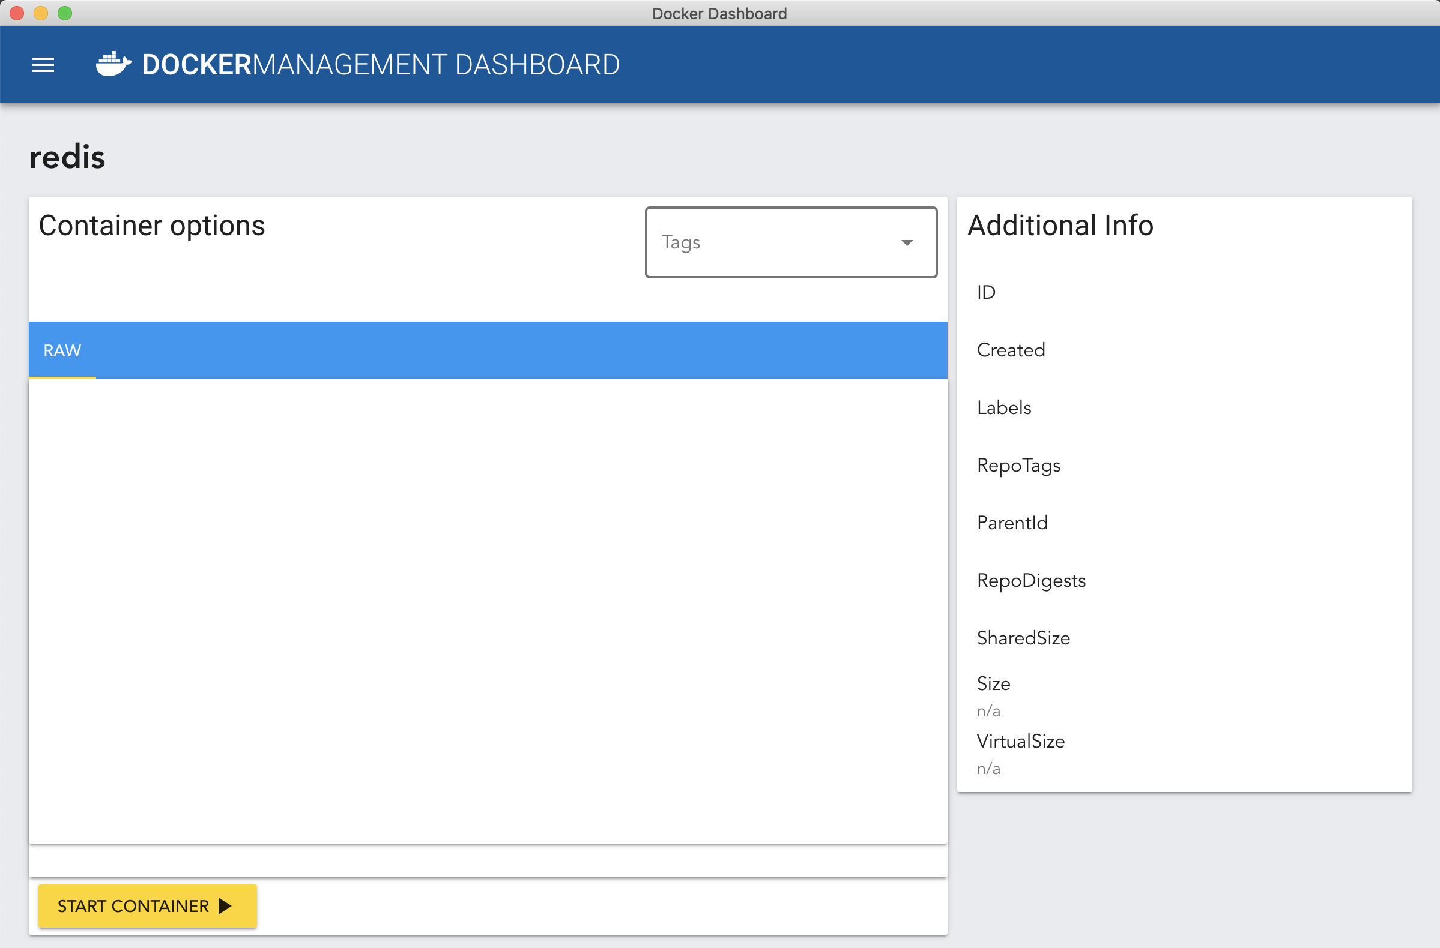Image resolution: width=1440 pixels, height=948 pixels.
Task: Select the RepoTags info row
Action: (x=1018, y=465)
